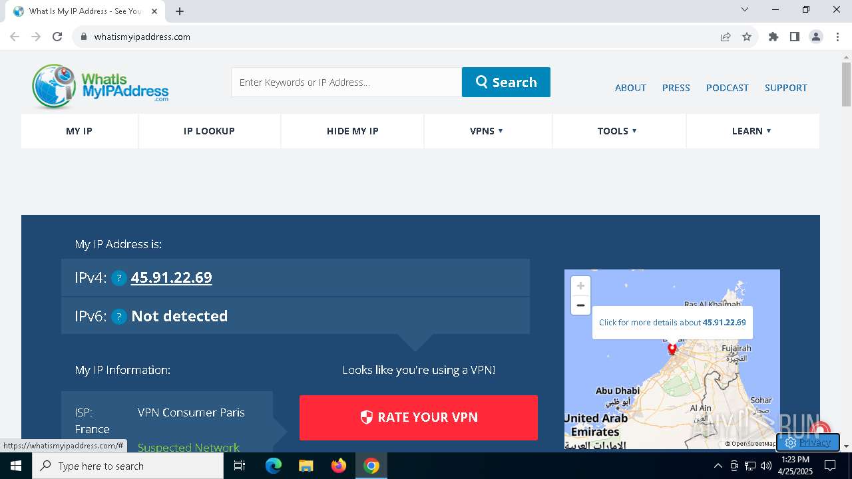This screenshot has width=852, height=479.
Task: Open network status tray icon
Action: coord(750,466)
